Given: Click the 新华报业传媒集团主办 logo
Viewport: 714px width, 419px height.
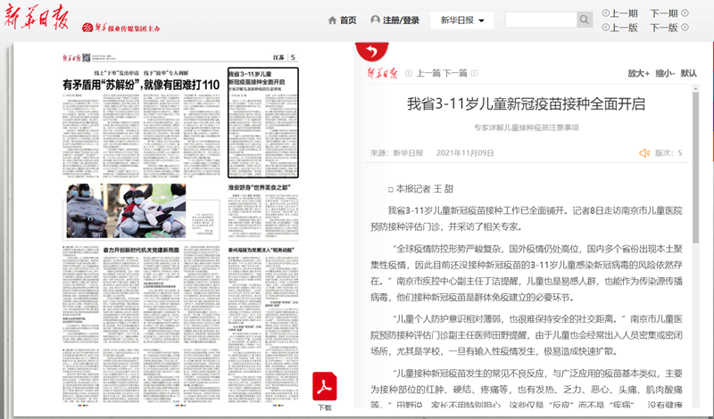Looking at the screenshot, I should click(121, 28).
